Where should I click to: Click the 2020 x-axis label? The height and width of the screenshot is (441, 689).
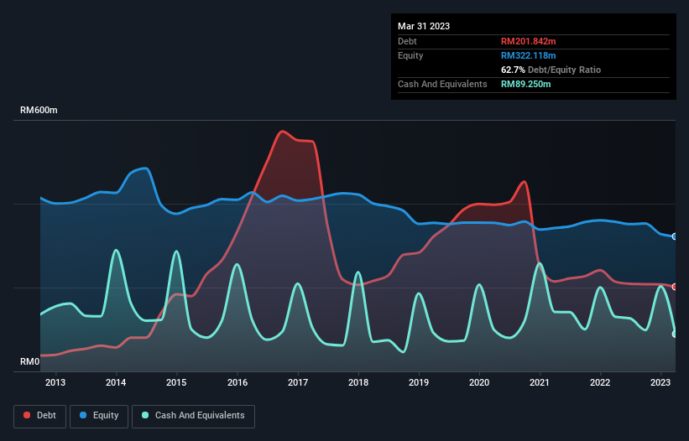point(479,382)
